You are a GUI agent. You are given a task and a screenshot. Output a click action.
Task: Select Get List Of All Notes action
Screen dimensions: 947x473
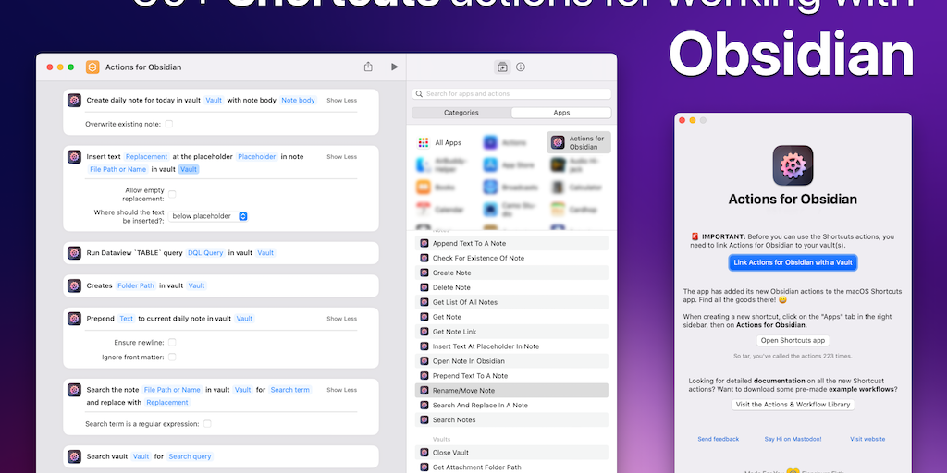pyautogui.click(x=511, y=302)
